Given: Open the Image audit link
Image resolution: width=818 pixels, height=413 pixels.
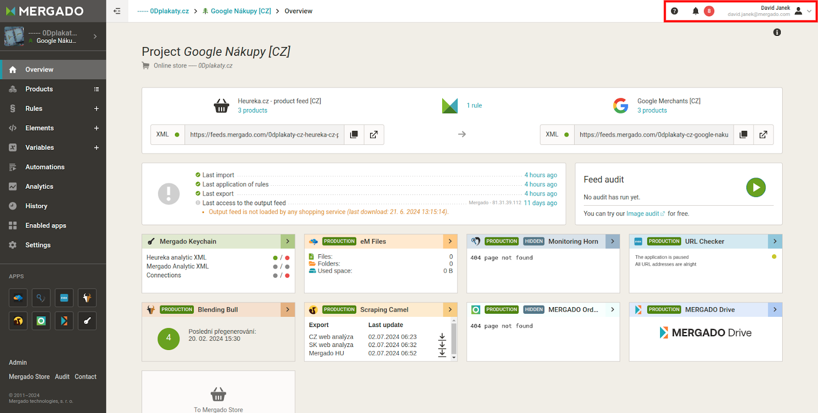Looking at the screenshot, I should (645, 214).
